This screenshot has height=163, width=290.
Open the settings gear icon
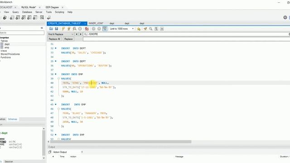tap(285, 17)
